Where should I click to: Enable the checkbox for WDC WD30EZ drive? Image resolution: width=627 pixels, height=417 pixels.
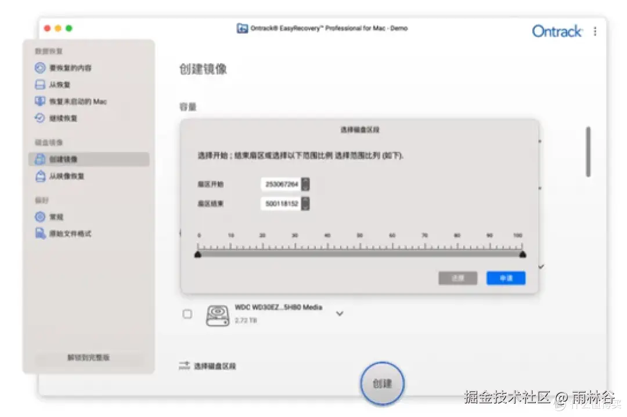coord(187,314)
